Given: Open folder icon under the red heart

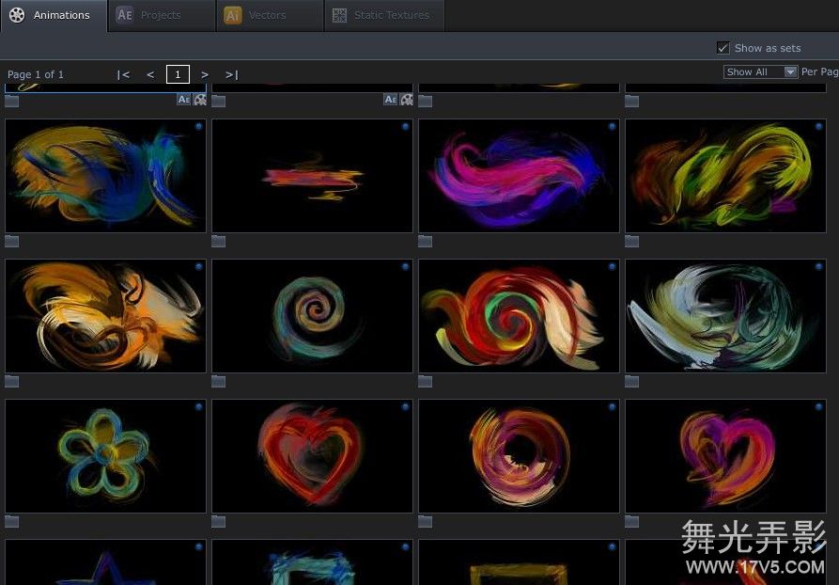Looking at the screenshot, I should click(x=218, y=522).
